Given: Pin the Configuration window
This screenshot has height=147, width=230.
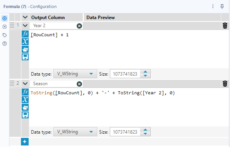Looking at the screenshot, I should point(222,6).
